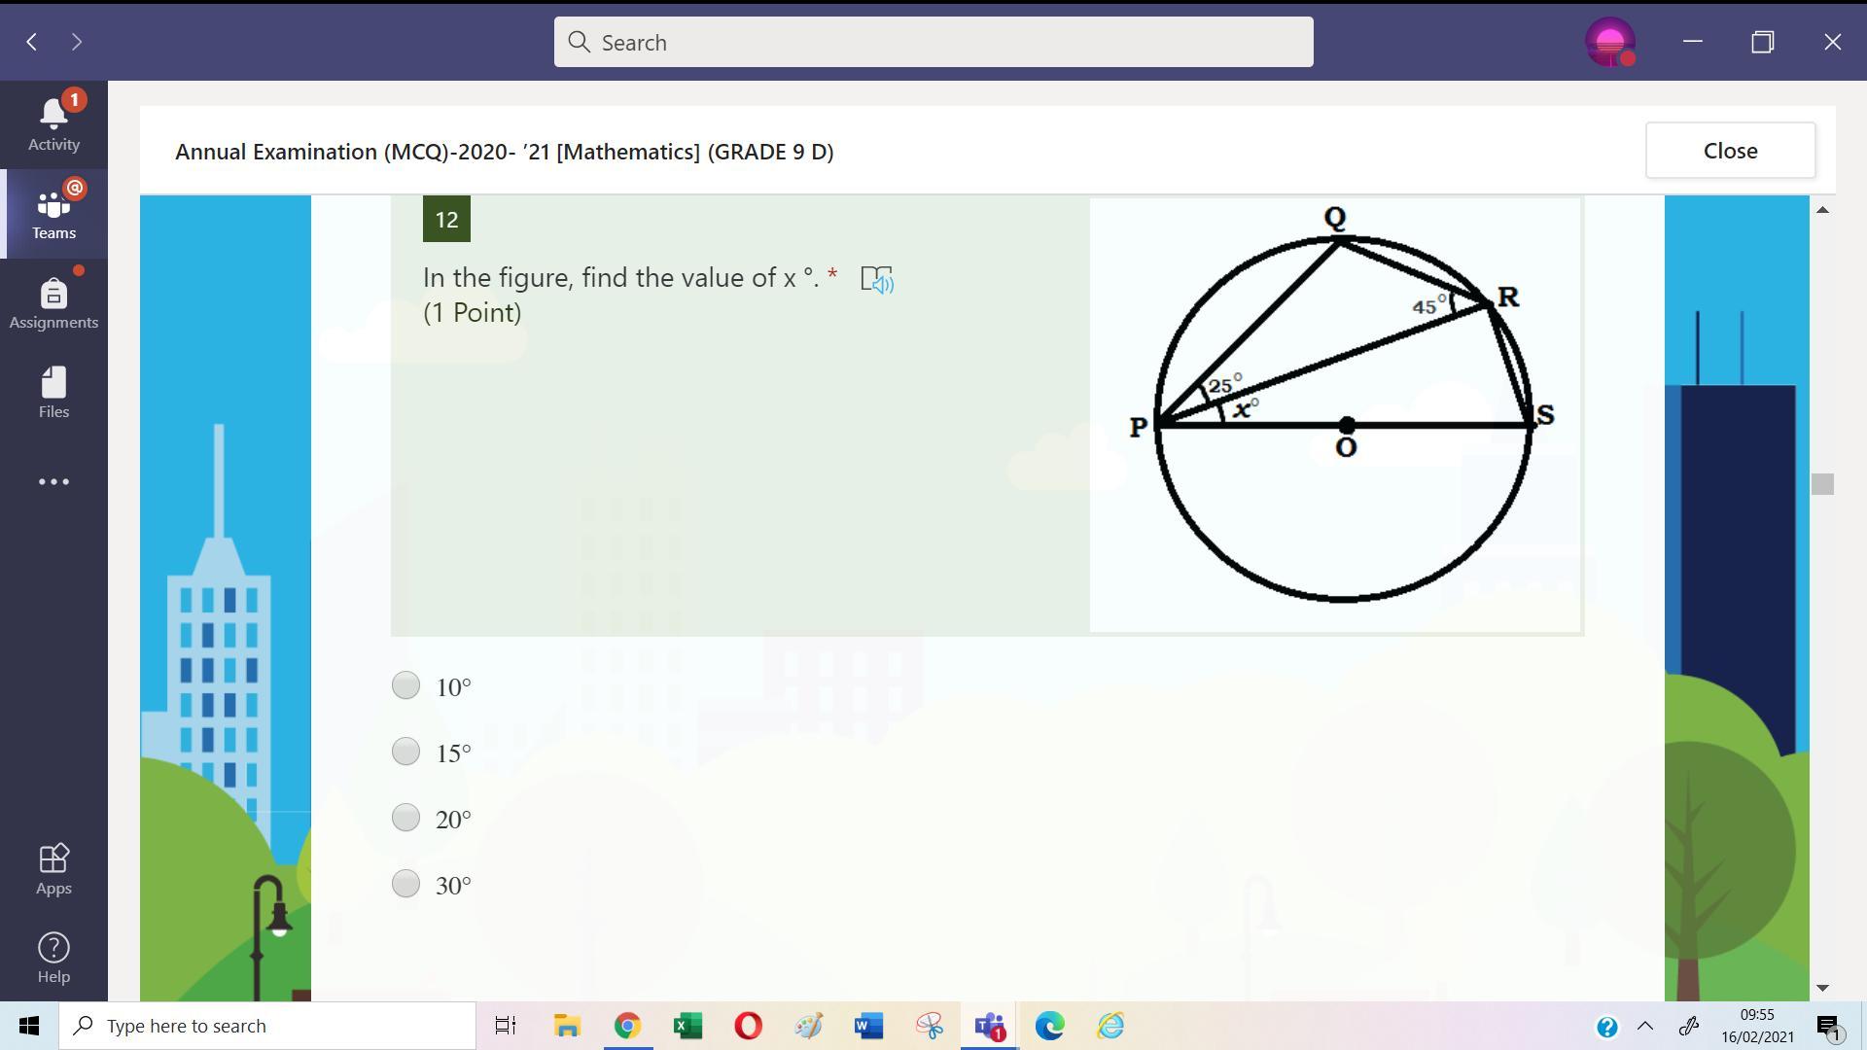Go back with the left arrow
Screen dimensions: 1867x1050
tap(32, 42)
